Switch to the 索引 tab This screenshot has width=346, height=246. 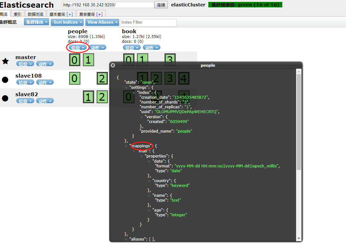[17, 14]
